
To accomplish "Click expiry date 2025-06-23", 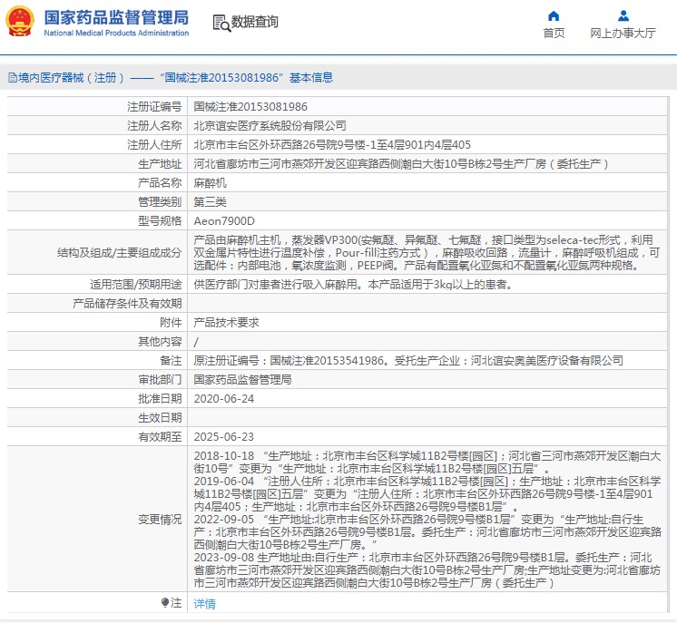I will (x=223, y=436).
